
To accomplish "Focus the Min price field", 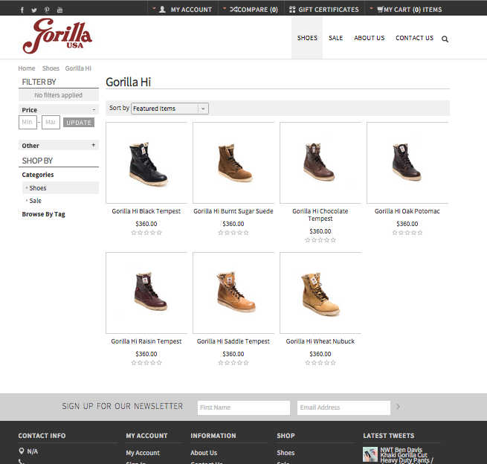I will click(x=28, y=122).
